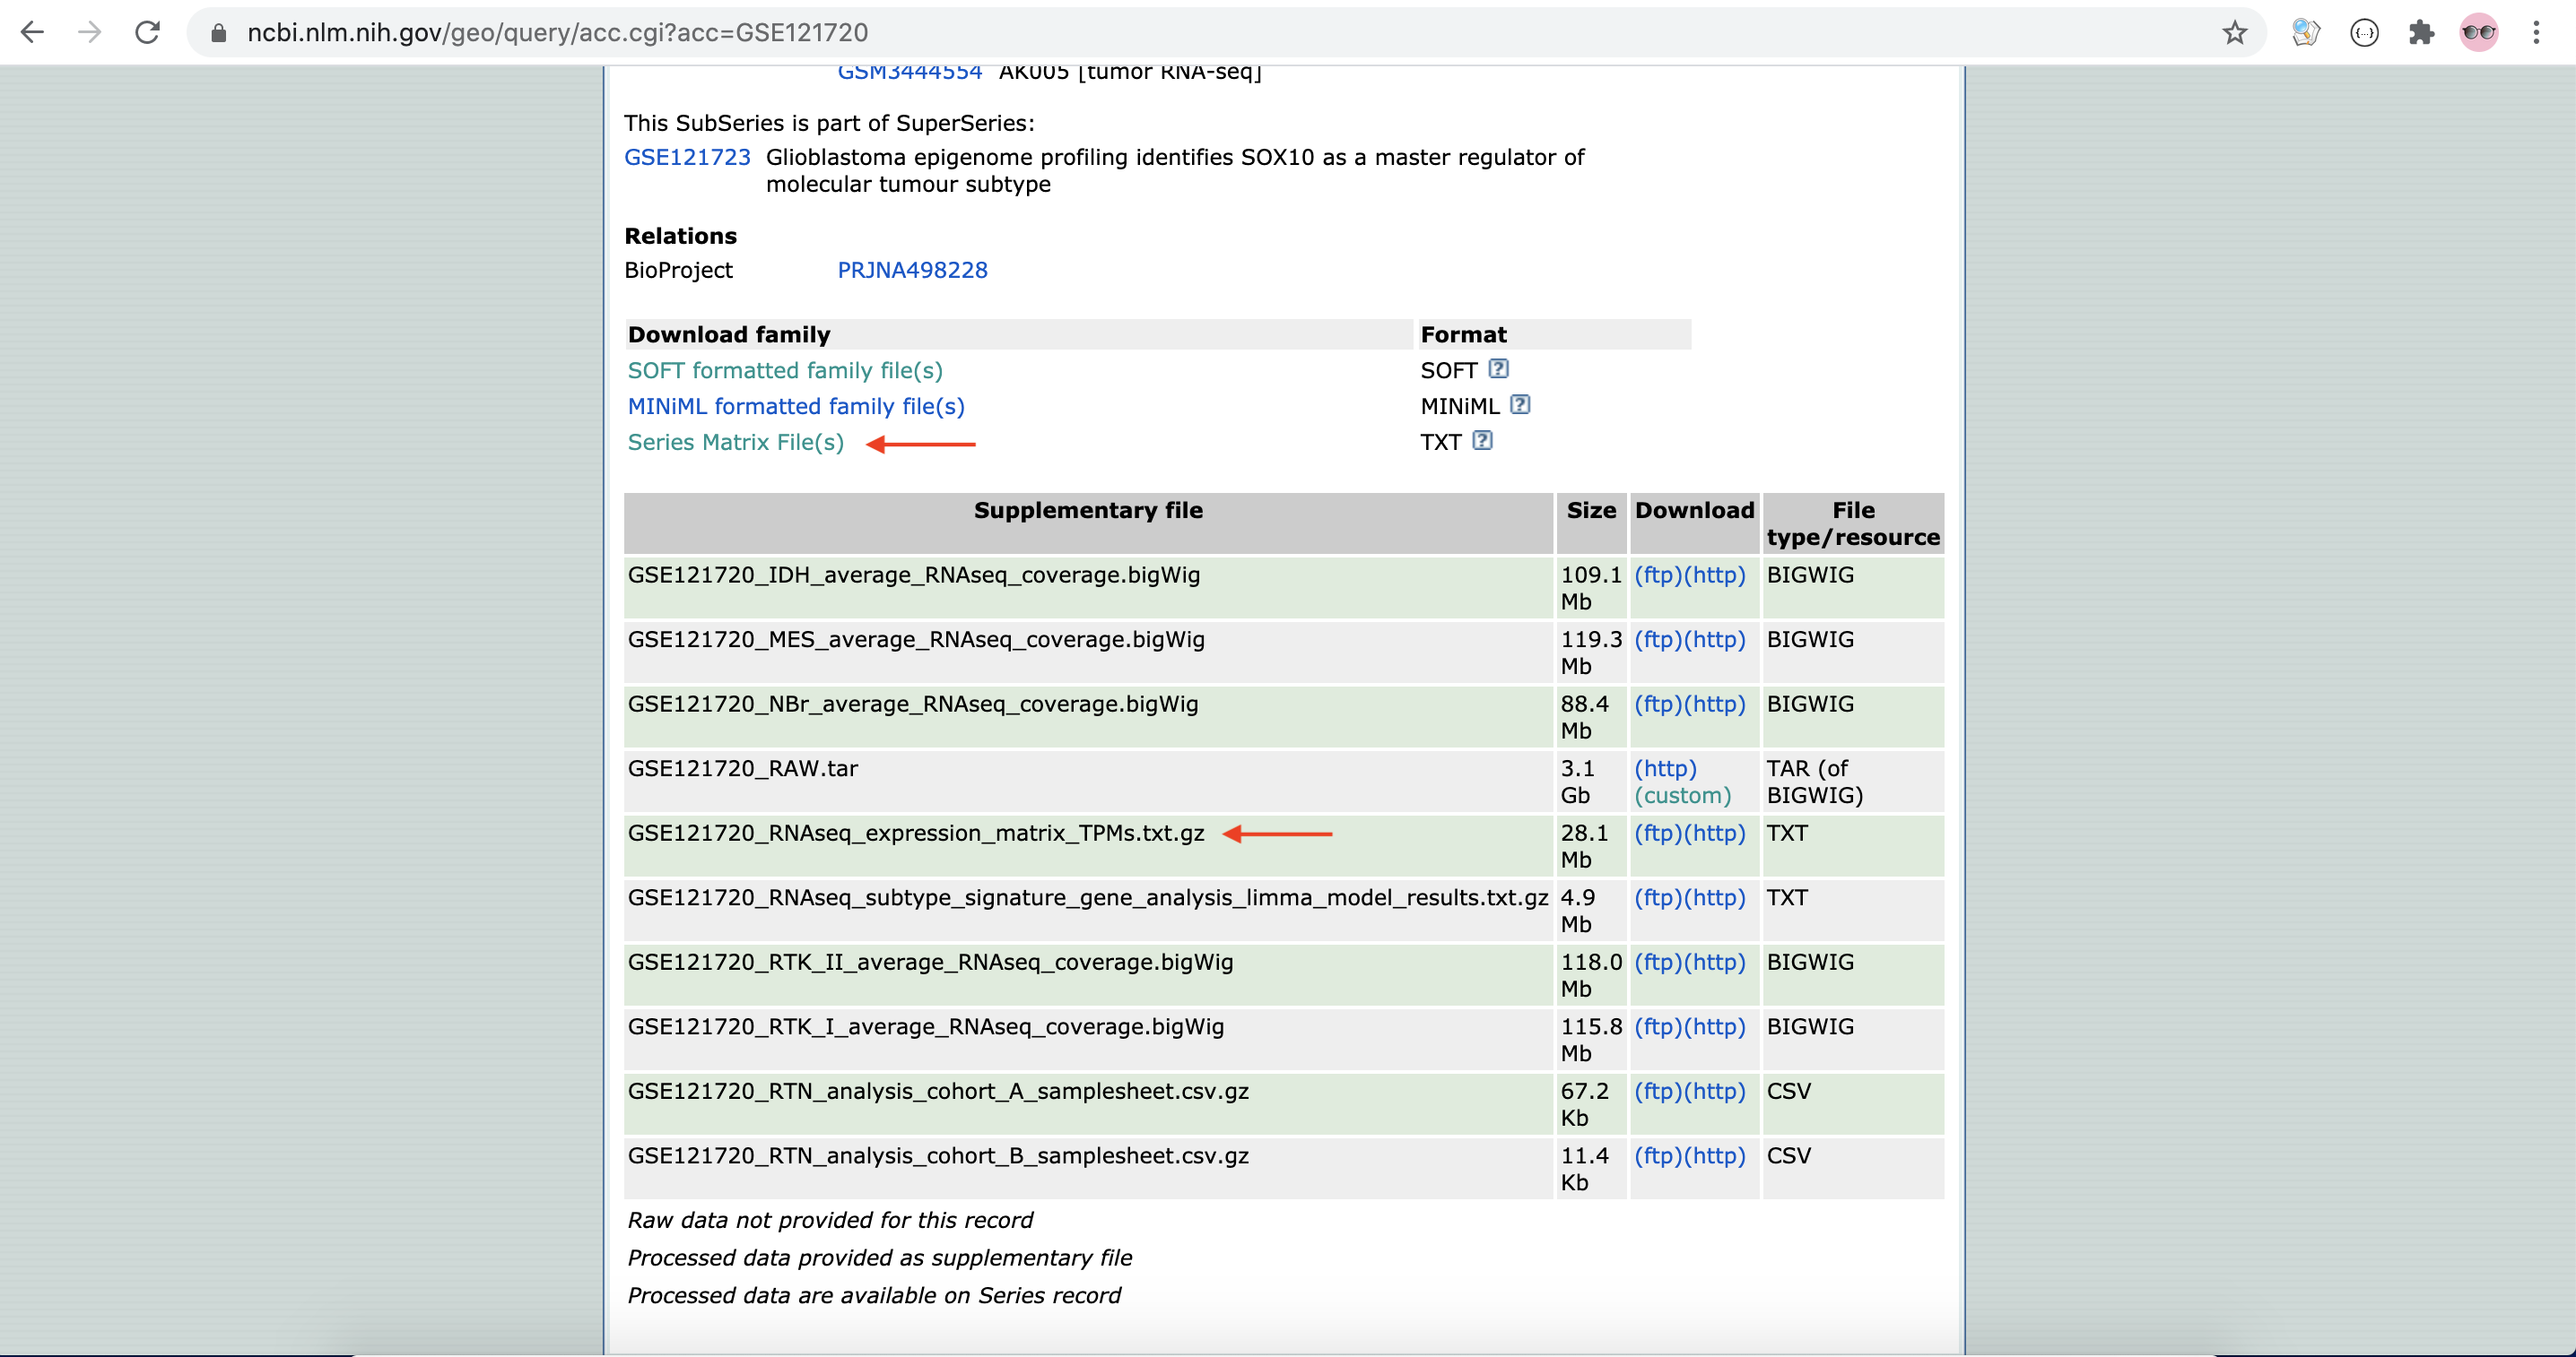Click ftp link for IDH_average bigWig
Screen dimensions: 2576x1357
pyautogui.click(x=1658, y=575)
